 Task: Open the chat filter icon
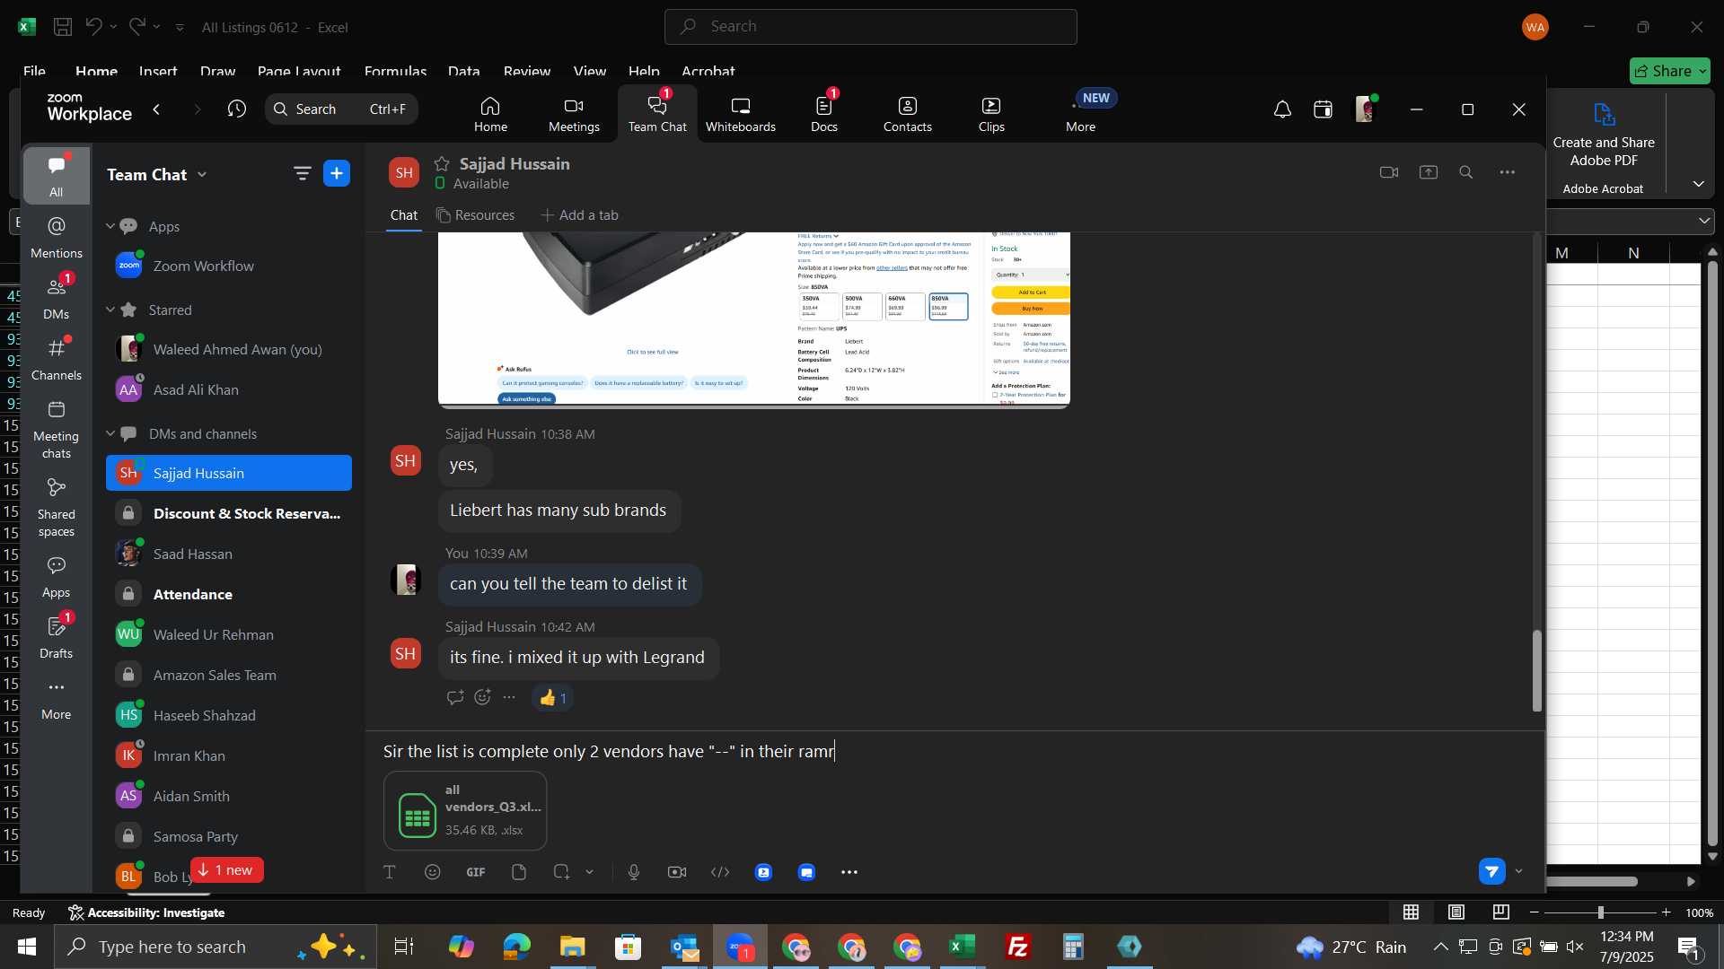pyautogui.click(x=302, y=173)
